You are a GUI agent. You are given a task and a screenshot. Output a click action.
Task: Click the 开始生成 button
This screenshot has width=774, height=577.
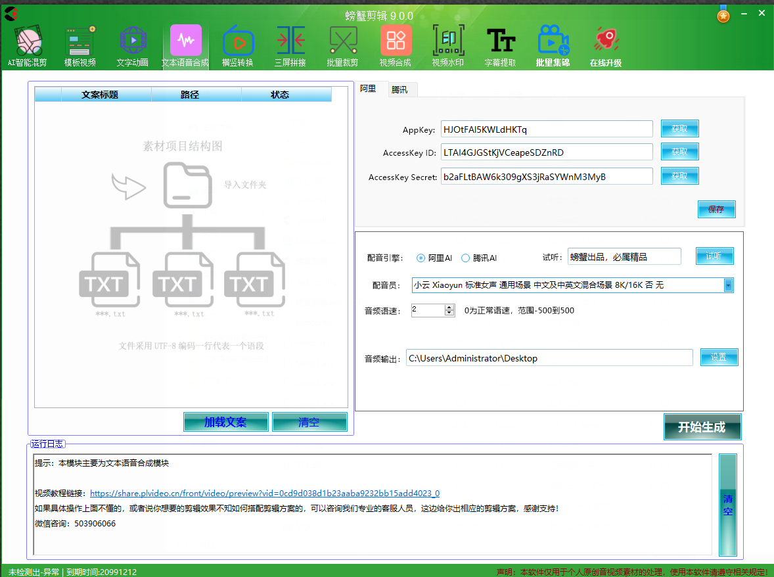pyautogui.click(x=702, y=427)
